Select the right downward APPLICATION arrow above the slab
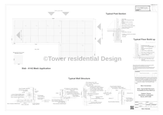 pos(66,14)
